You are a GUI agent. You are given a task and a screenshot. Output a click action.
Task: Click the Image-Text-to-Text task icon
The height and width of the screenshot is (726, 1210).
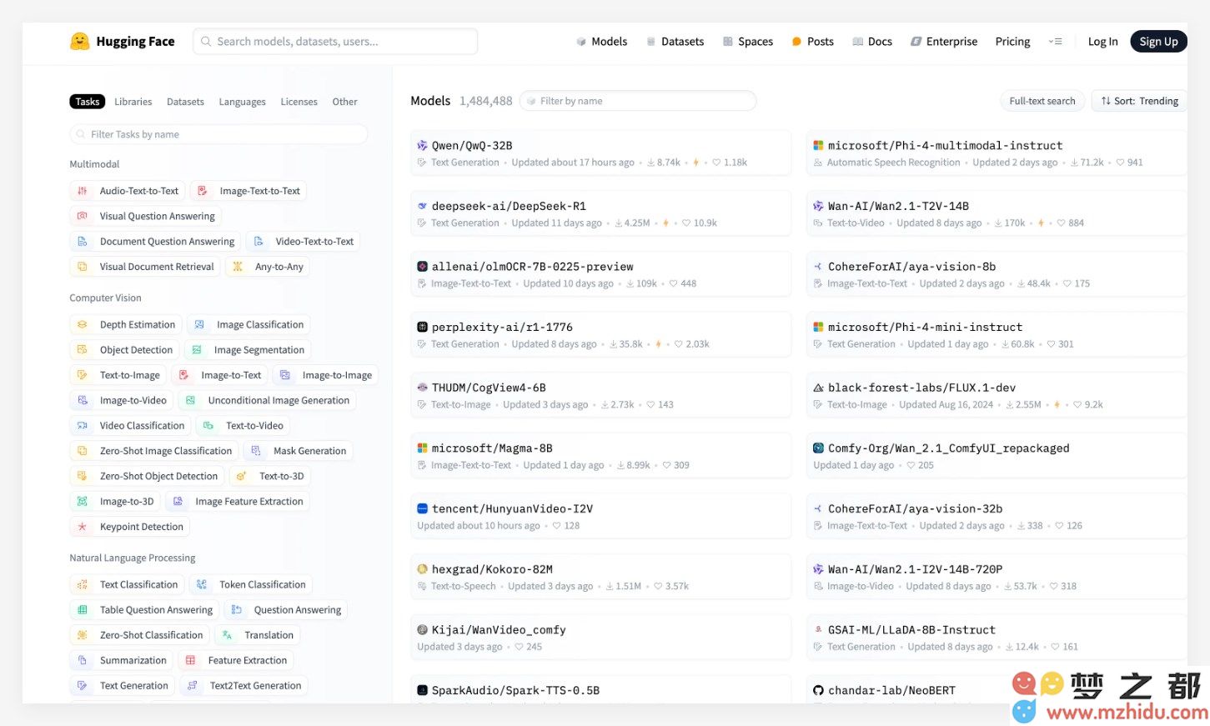point(202,191)
